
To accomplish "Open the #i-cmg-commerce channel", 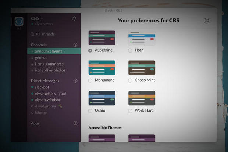I will click(54, 64).
